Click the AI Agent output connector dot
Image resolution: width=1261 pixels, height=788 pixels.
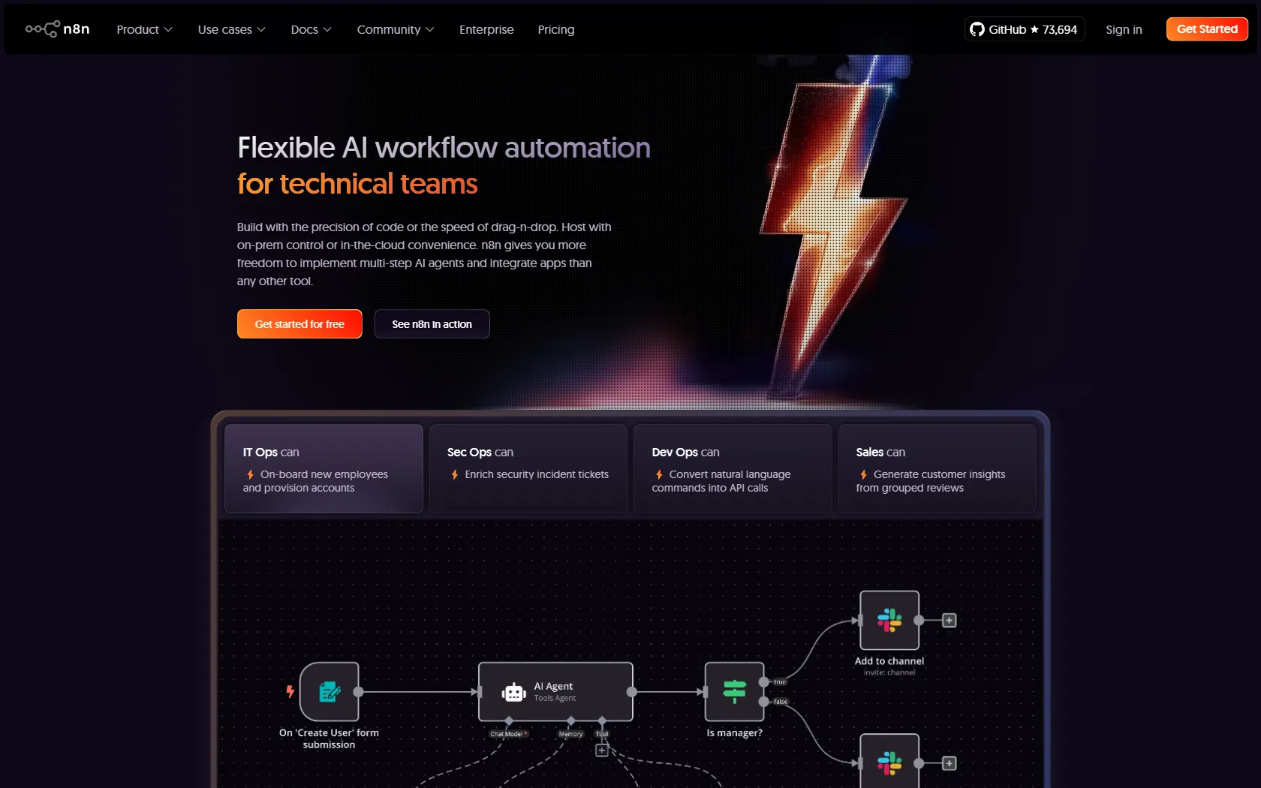click(632, 692)
